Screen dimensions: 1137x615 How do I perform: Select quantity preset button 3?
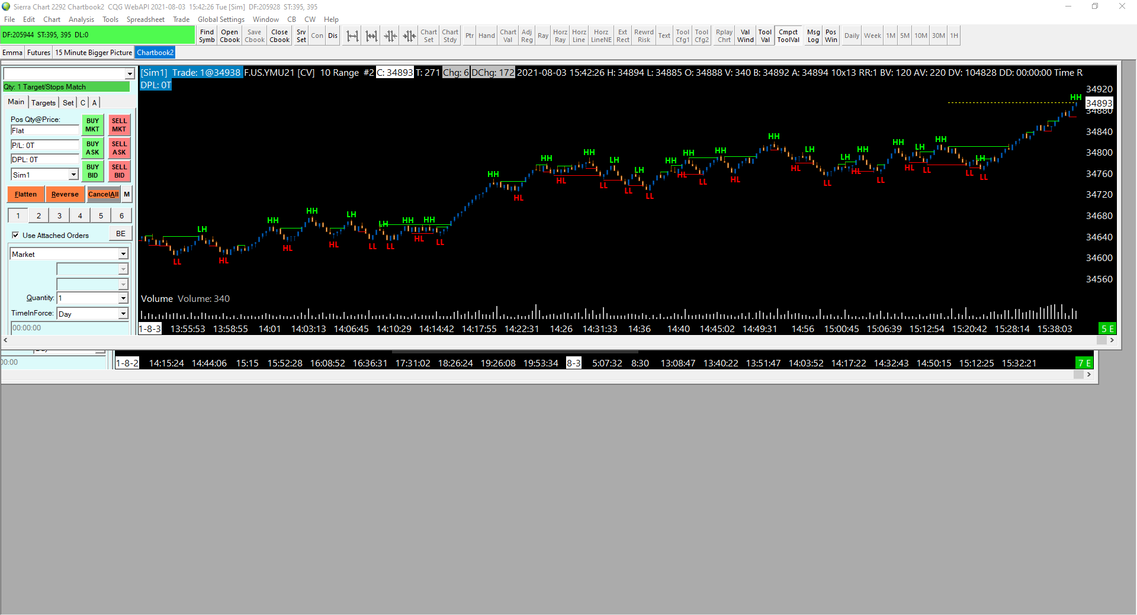[x=59, y=215]
